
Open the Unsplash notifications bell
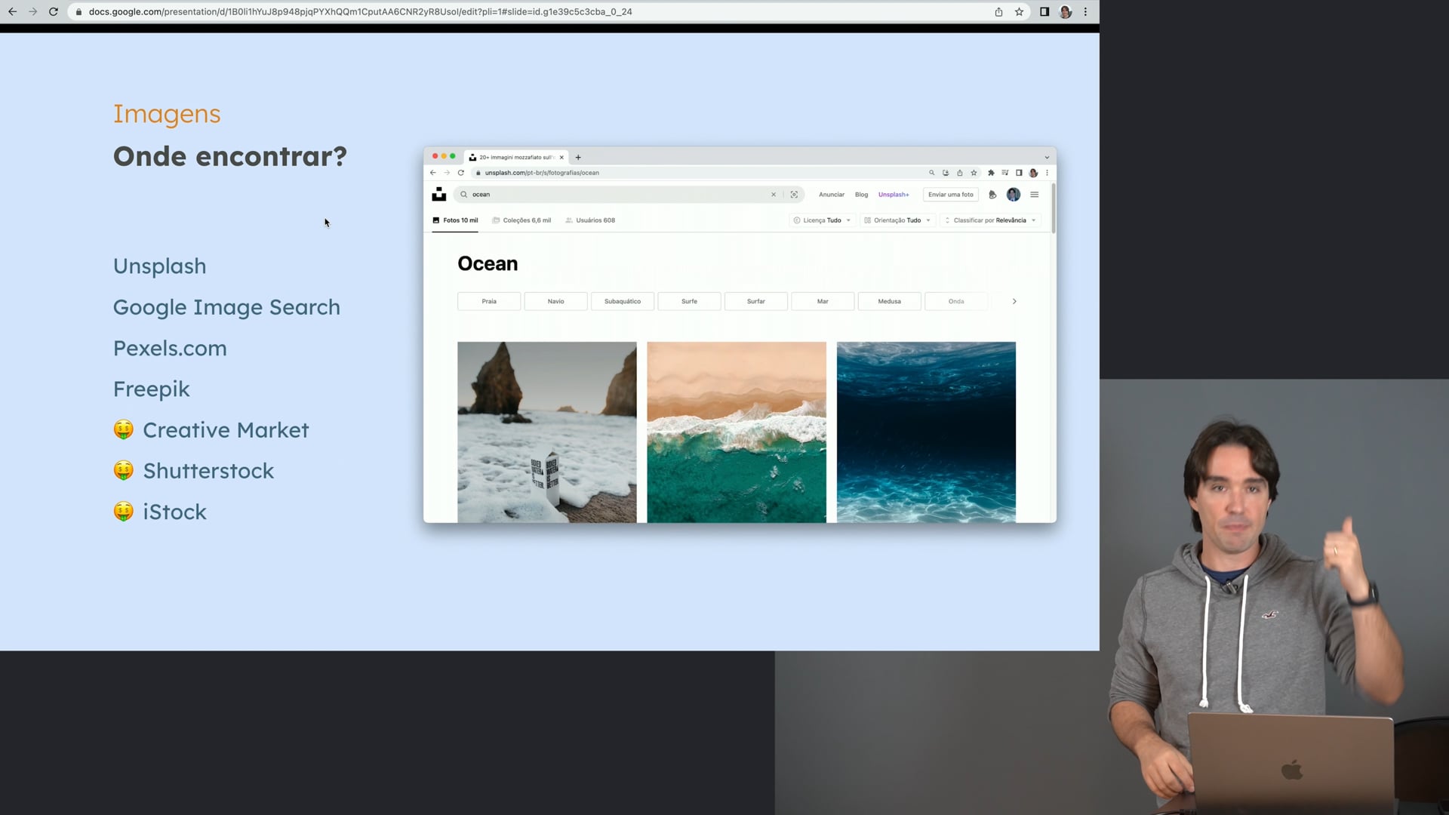(992, 195)
